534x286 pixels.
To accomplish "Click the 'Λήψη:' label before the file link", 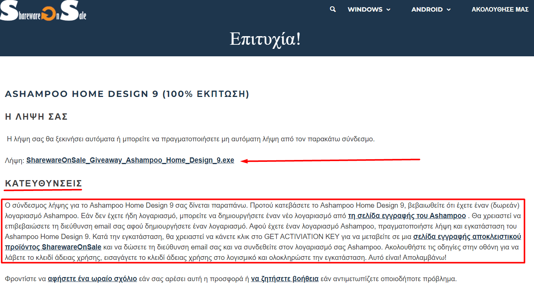I will click(15, 161).
